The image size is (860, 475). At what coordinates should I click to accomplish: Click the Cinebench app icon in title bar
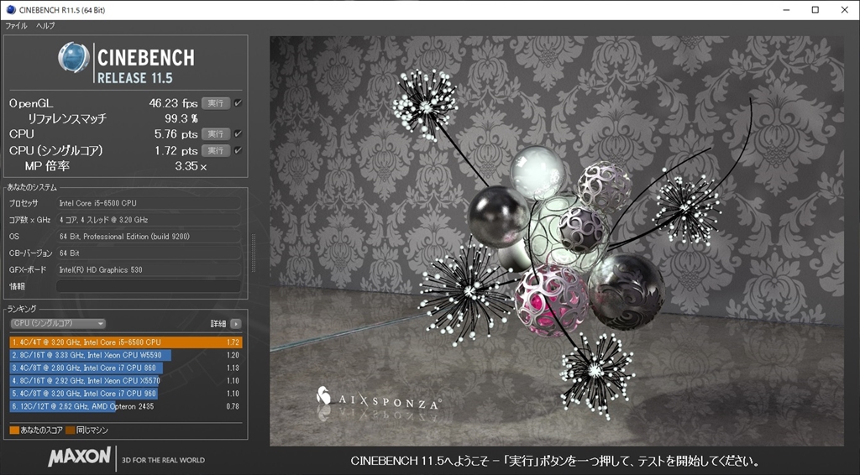point(10,10)
